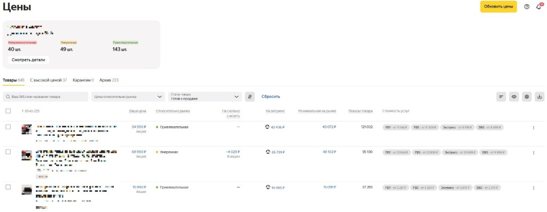Open the sort lines icon
Viewport: 547px width, 212px height.
(501, 97)
